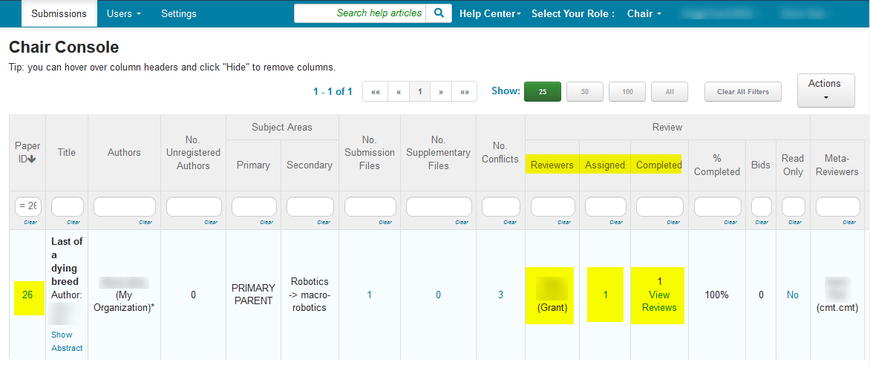Go to the next page (»)

click(x=441, y=92)
